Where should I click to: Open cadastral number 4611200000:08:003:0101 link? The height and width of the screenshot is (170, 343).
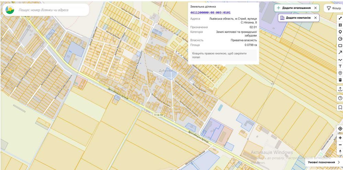210,13
